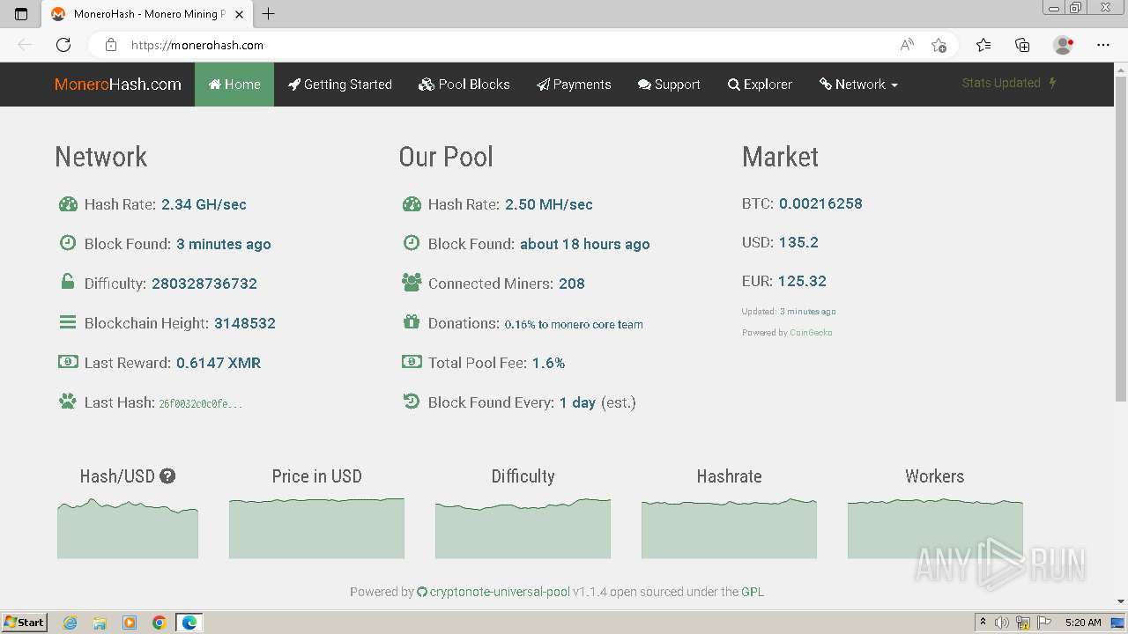Toggle Read Aloud in the address bar

907,45
